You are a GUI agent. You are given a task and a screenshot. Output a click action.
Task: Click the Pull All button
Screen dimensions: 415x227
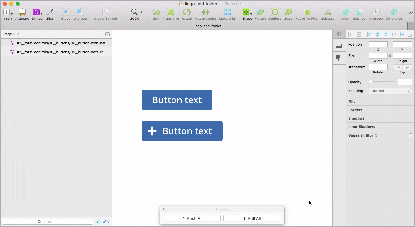[252, 219]
